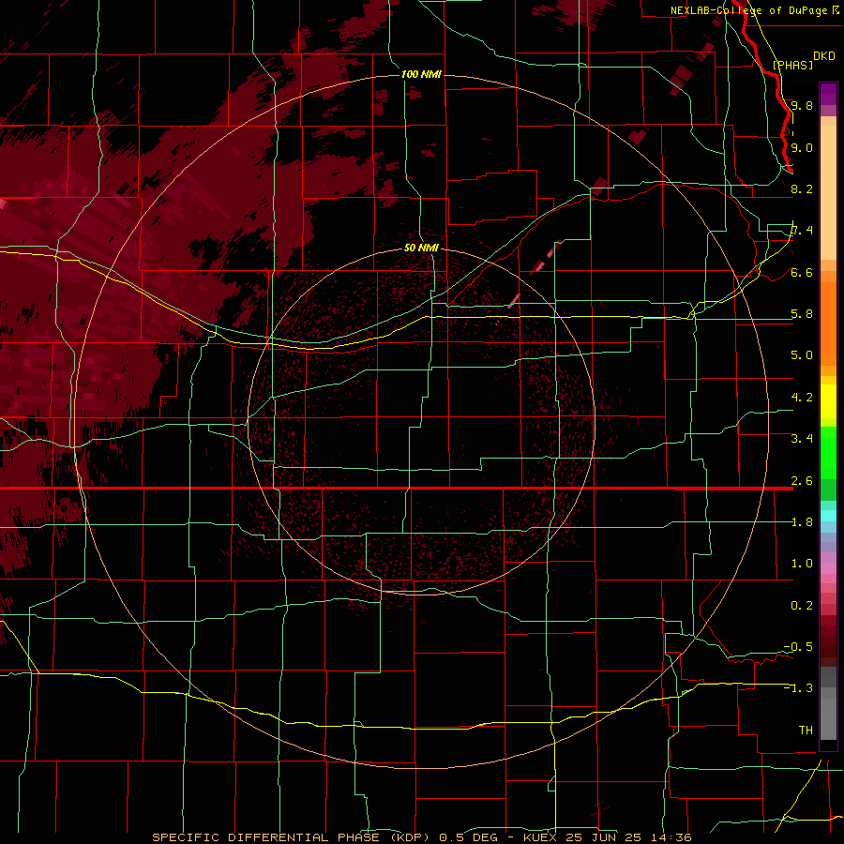
Task: Click the 100 NMI range ring label
Action: pyautogui.click(x=421, y=74)
